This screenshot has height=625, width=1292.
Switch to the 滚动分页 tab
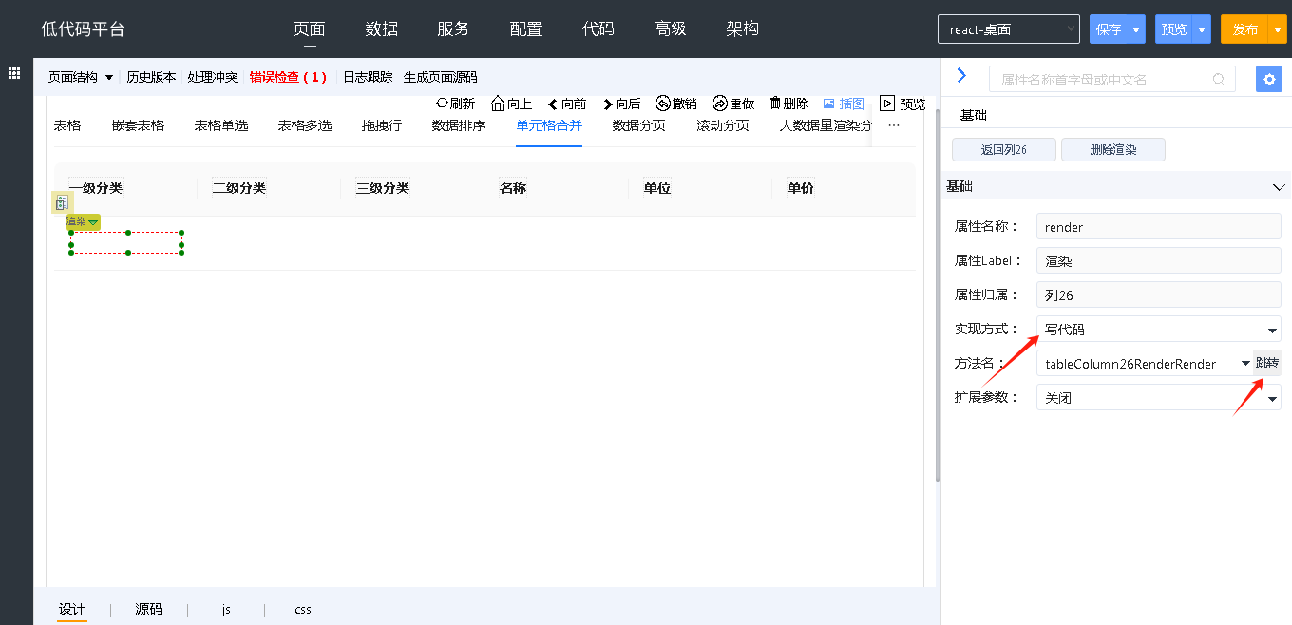coord(723,125)
